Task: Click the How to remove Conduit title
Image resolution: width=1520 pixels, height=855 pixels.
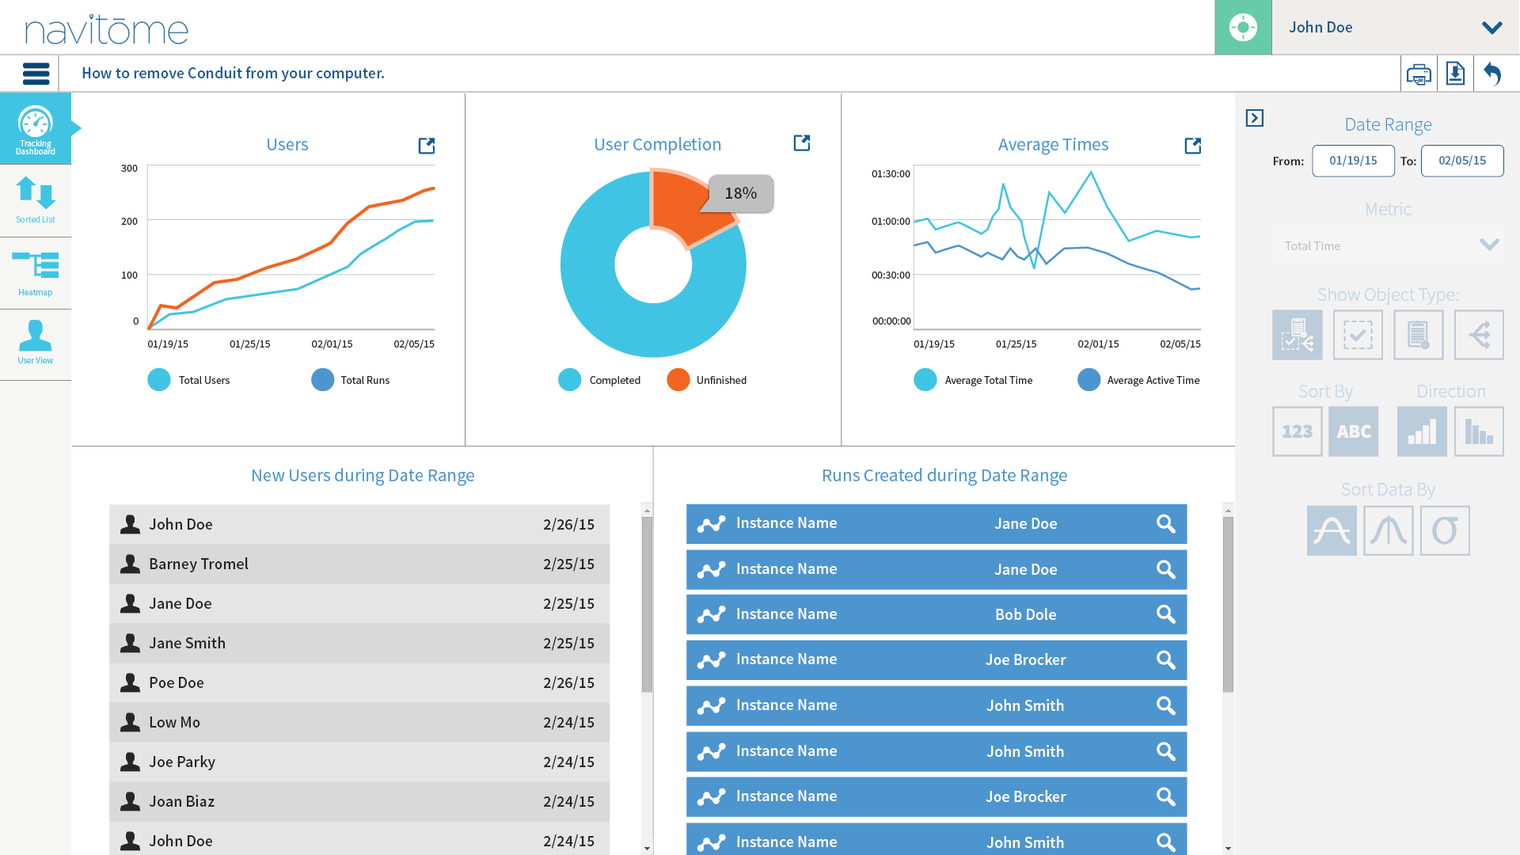Action: pos(233,74)
